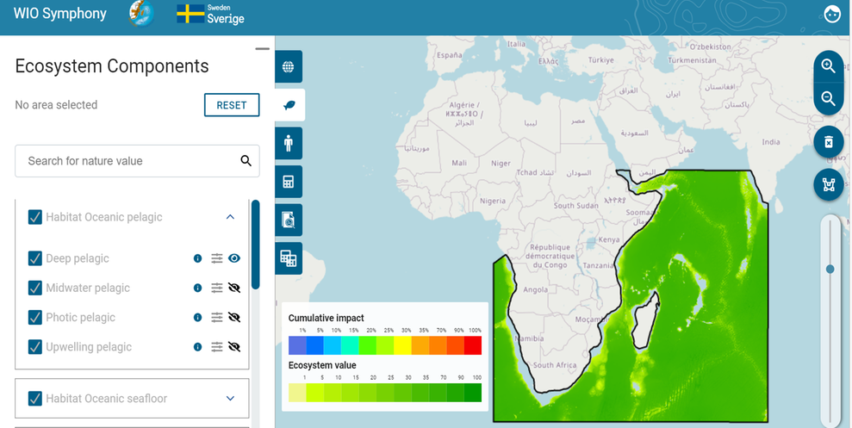Viewport: 852px width, 428px height.
Task: Click the Search for nature value field
Action: [x=137, y=161]
